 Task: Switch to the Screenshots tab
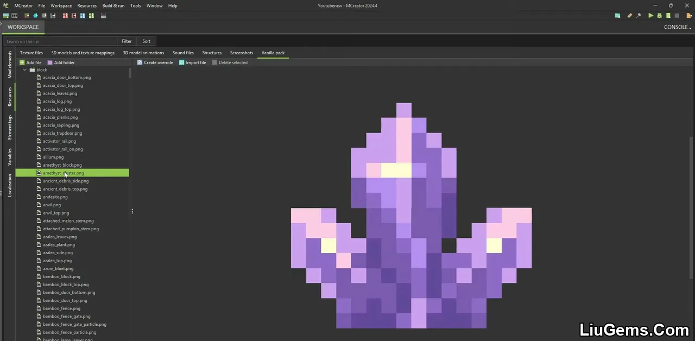tap(242, 53)
